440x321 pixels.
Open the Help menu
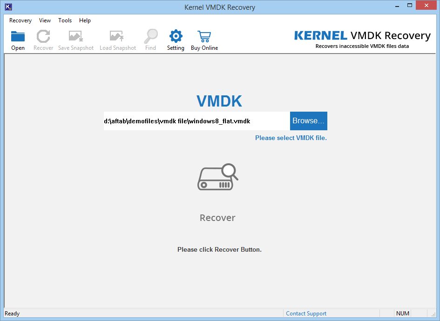pyautogui.click(x=85, y=20)
